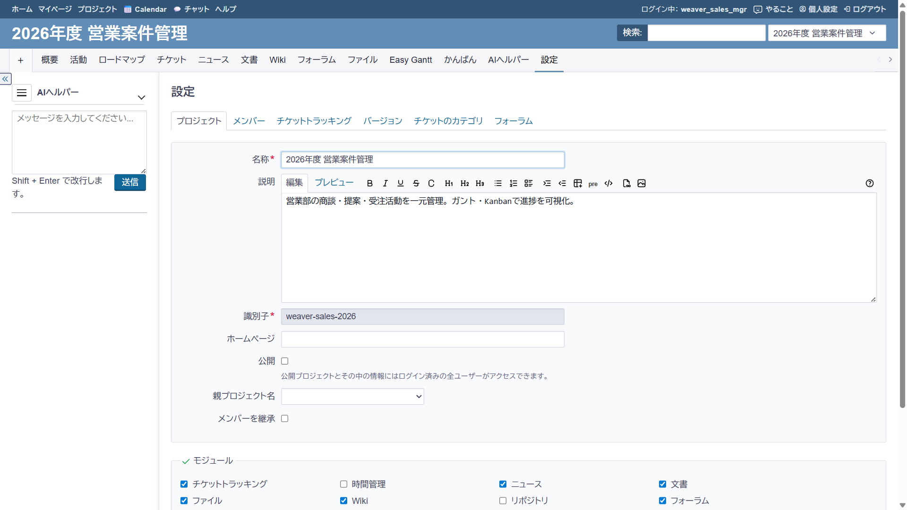Click the header 検索 input box
The height and width of the screenshot is (510, 907).
[706, 33]
